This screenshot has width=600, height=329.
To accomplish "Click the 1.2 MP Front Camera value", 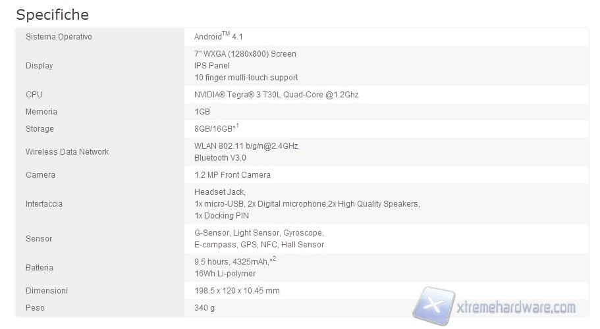I will (x=232, y=175).
